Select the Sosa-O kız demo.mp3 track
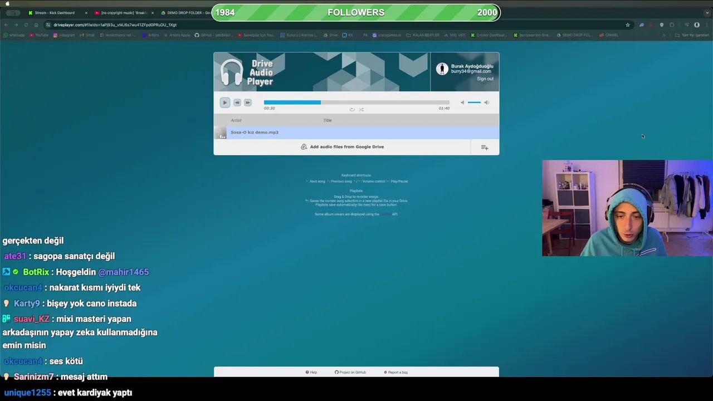The width and height of the screenshot is (713, 401). (x=356, y=133)
